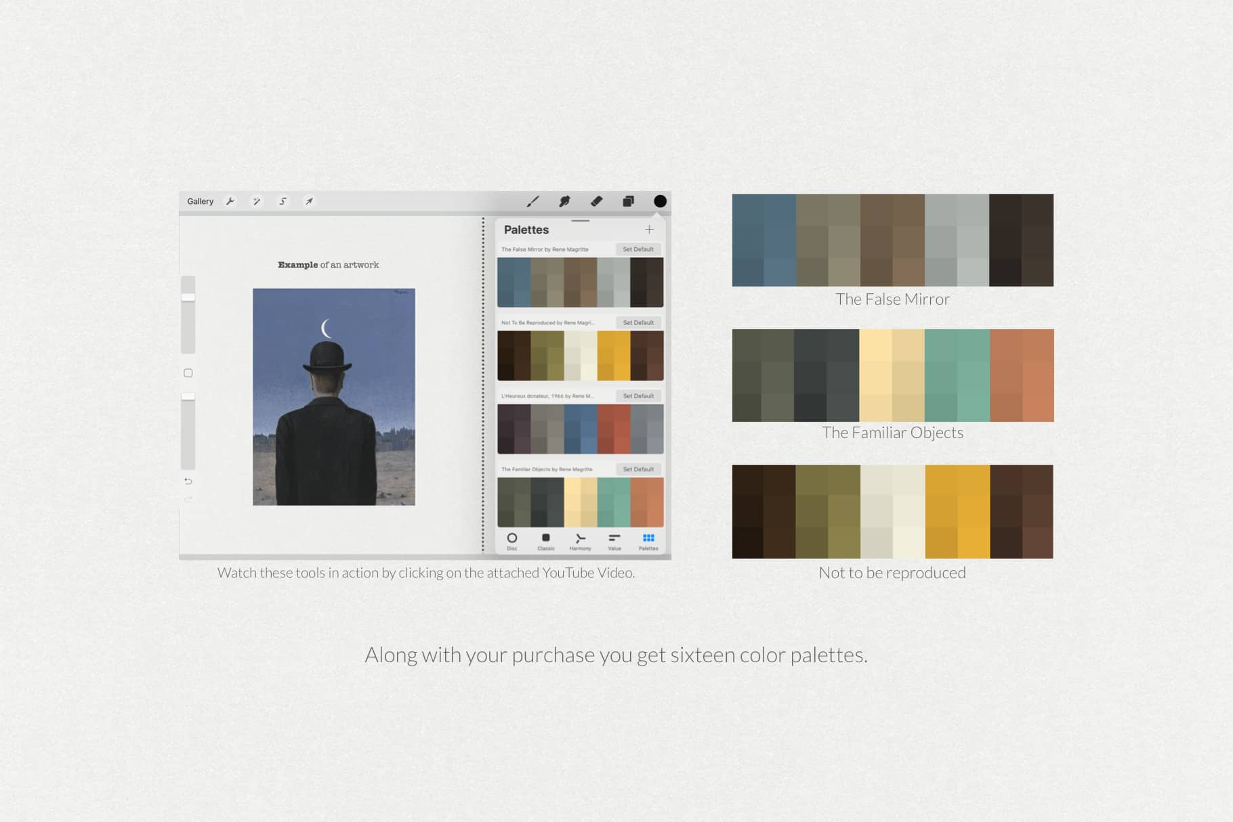This screenshot has width=1233, height=822.
Task: Set L'Heureux donateur palette as default
Action: point(638,395)
